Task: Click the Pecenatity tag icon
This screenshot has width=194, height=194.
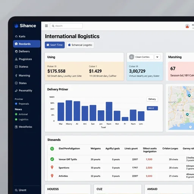Action: (x=16, y=91)
